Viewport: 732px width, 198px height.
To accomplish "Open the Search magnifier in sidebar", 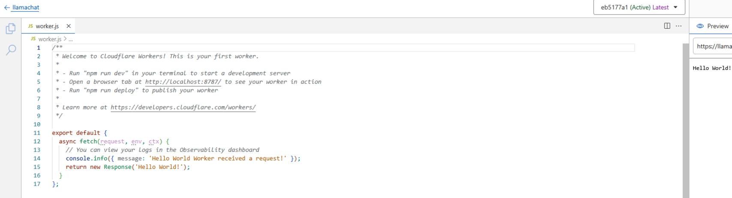I will [x=11, y=50].
